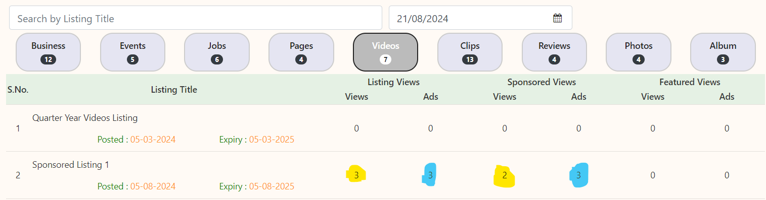Go to the Pages tab
The height and width of the screenshot is (200, 766).
tap(301, 52)
